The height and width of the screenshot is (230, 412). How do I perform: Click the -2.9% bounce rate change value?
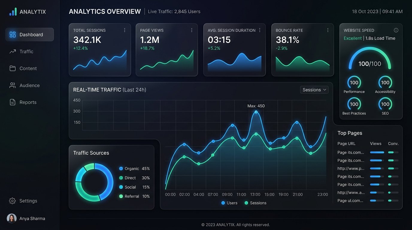click(281, 48)
